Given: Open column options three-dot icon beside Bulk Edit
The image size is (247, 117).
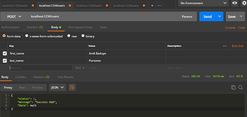Looking at the screenshot, I should click(x=225, y=46).
